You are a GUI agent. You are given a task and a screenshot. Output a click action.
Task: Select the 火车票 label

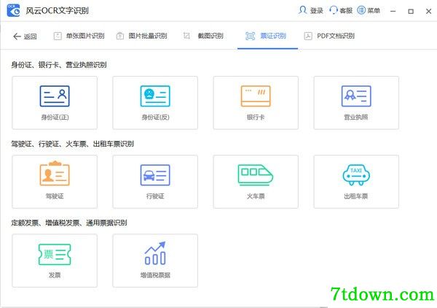(256, 196)
